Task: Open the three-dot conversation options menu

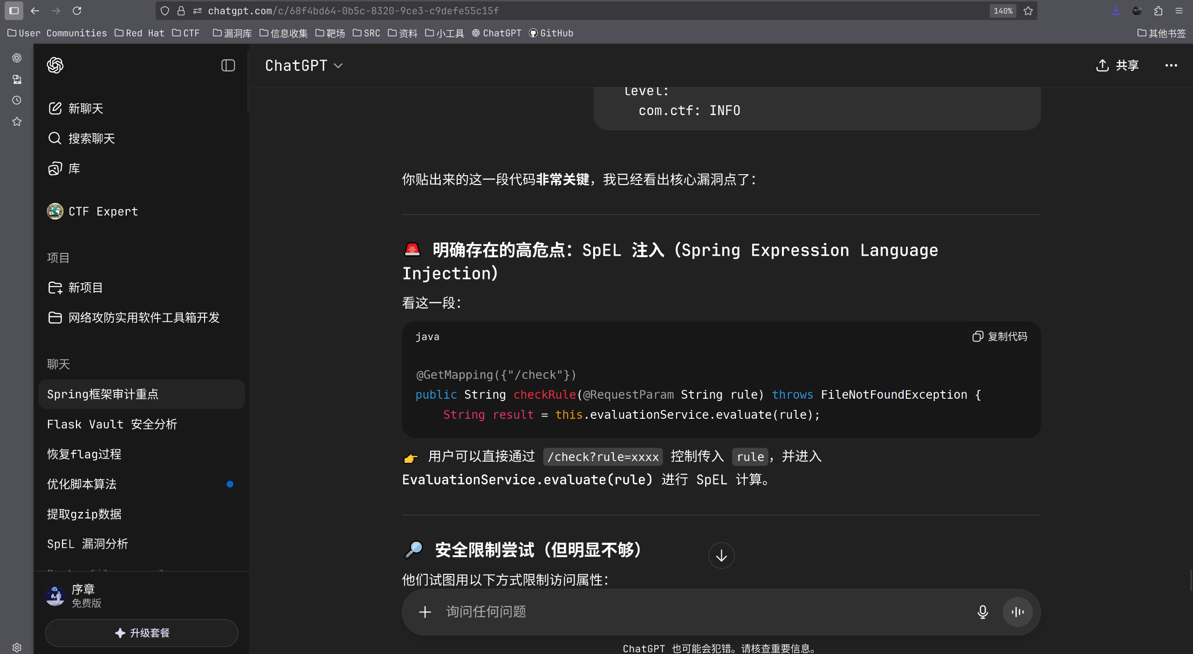Action: 1171,66
